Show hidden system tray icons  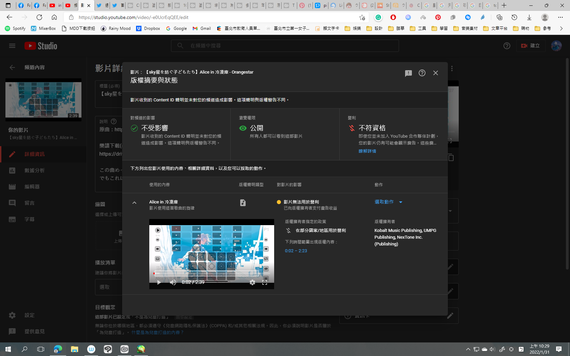468,349
